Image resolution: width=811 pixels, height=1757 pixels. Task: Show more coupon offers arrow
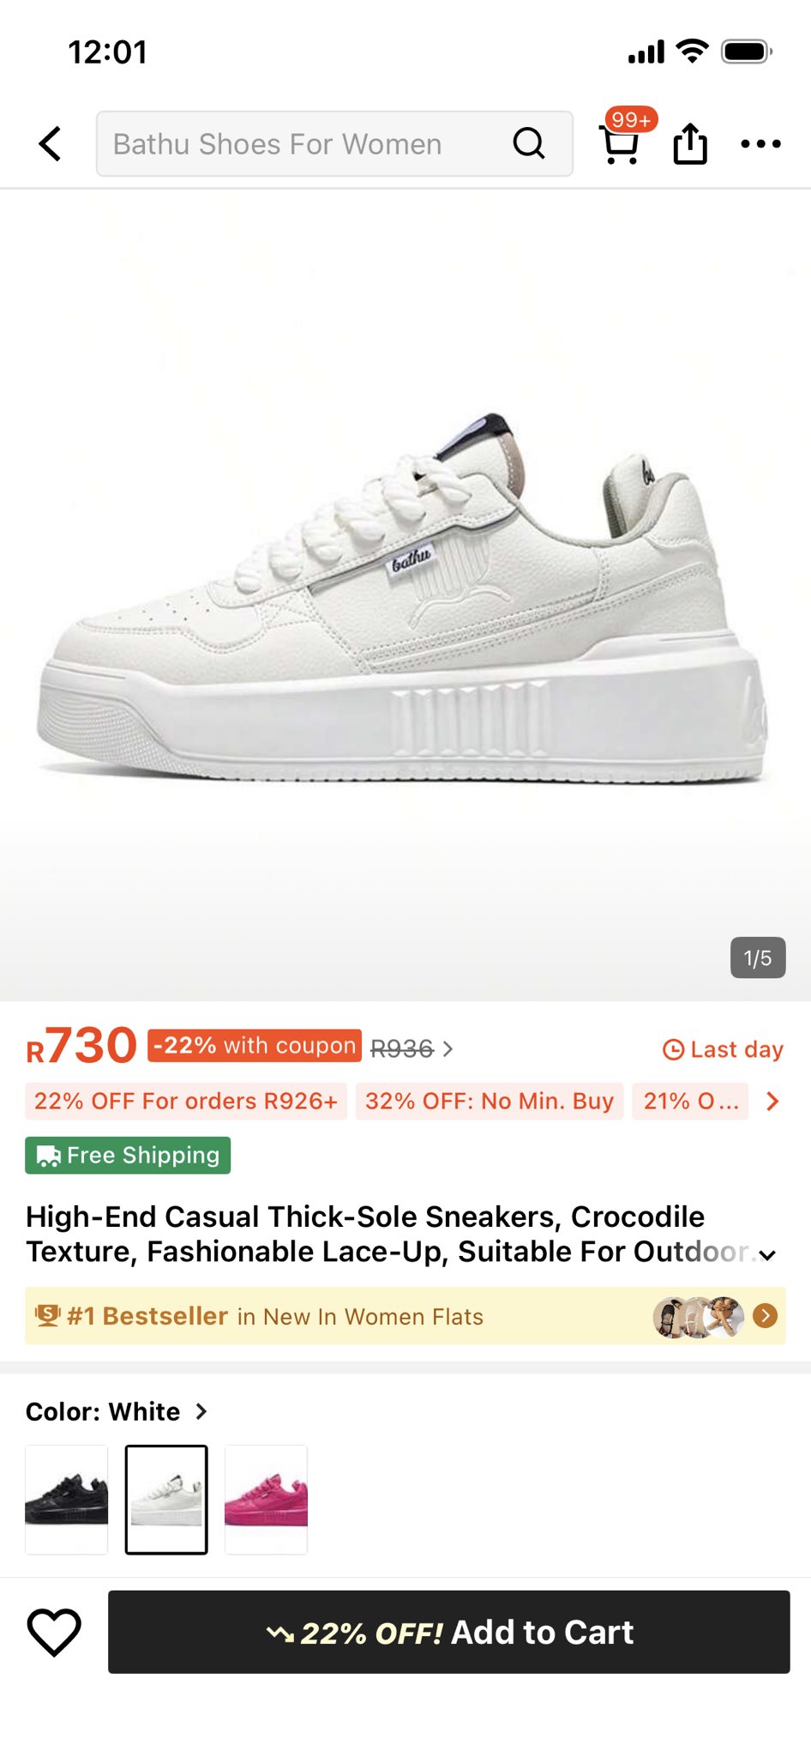tap(772, 1101)
